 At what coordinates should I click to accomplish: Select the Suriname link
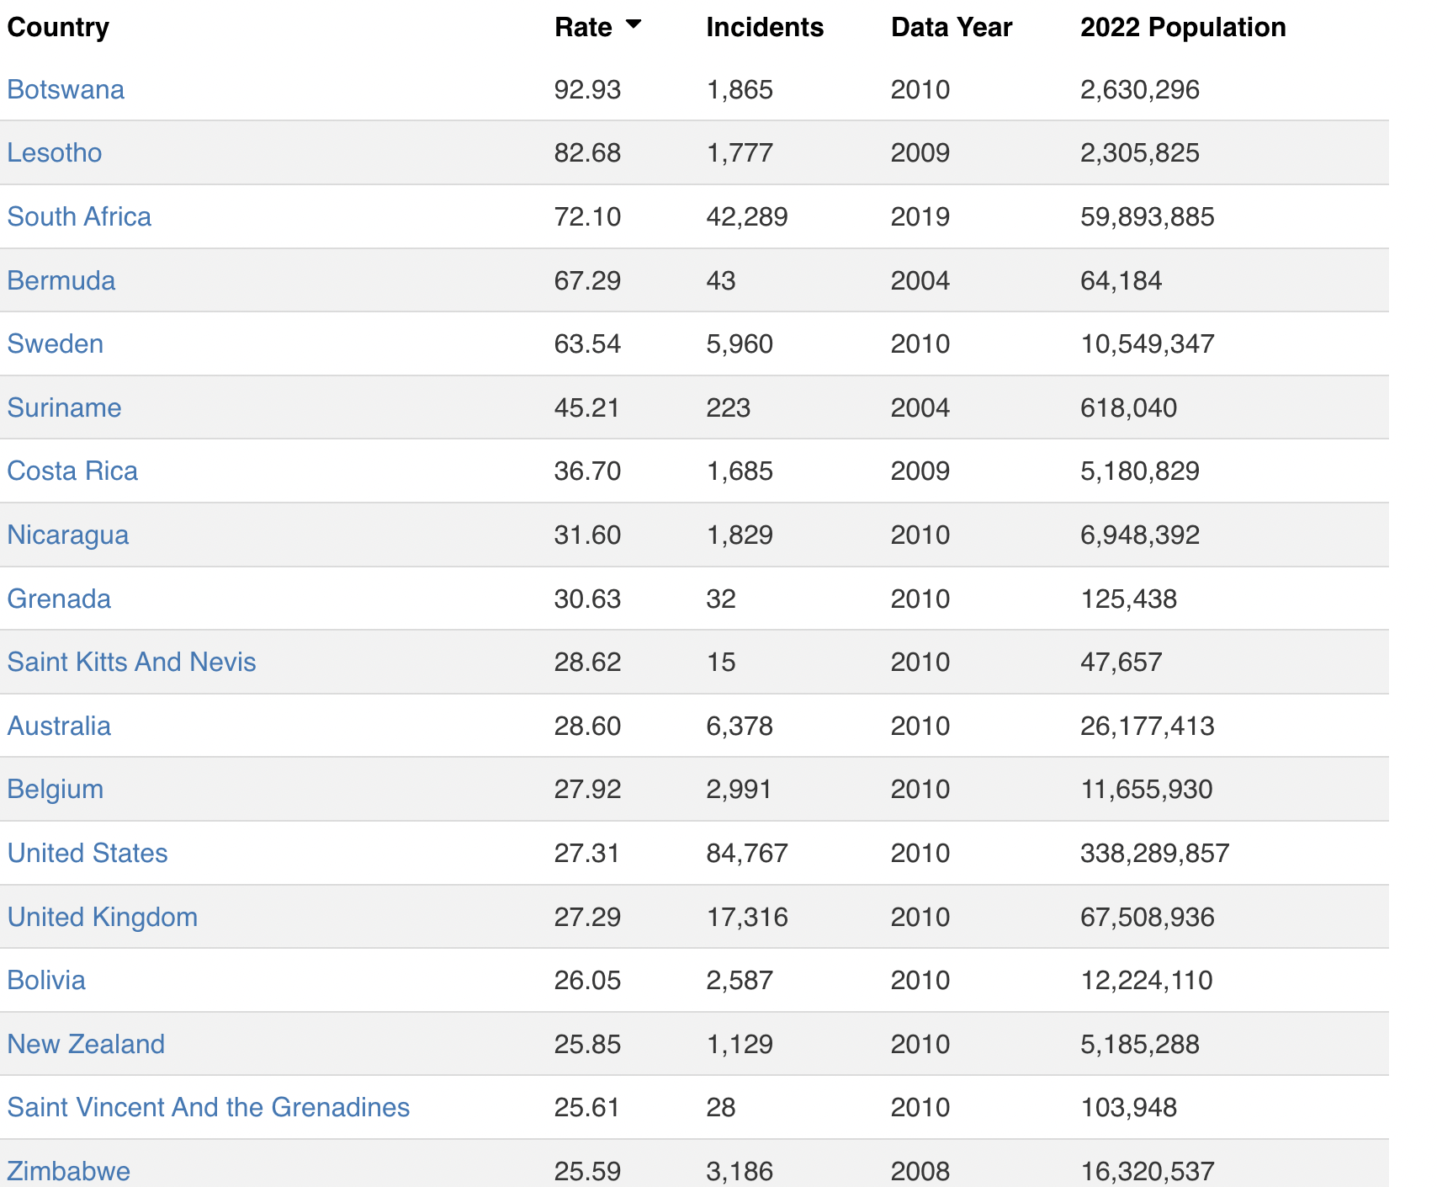pyautogui.click(x=64, y=407)
